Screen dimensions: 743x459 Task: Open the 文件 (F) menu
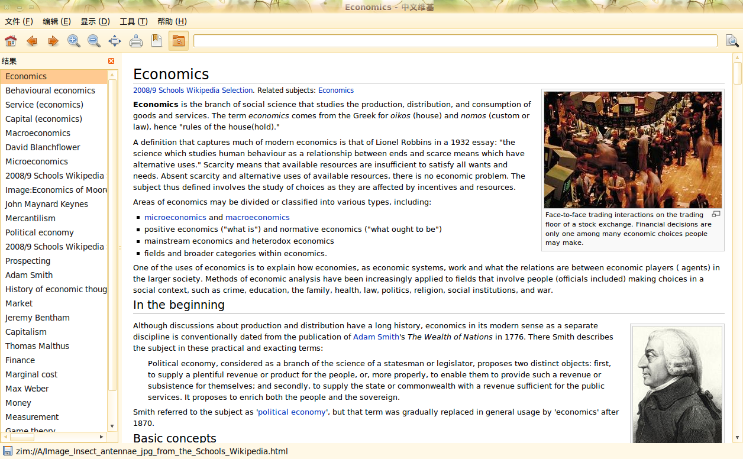pyautogui.click(x=19, y=21)
